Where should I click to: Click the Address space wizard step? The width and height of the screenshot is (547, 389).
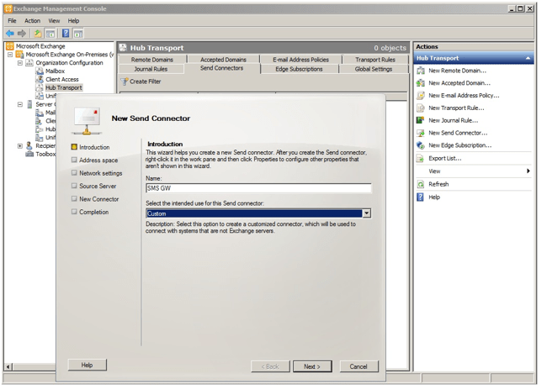tap(98, 160)
